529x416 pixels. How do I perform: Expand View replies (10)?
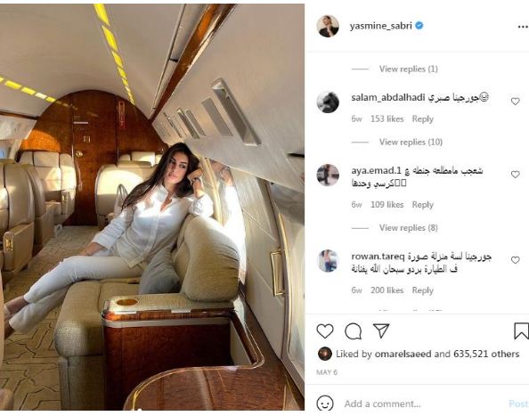click(411, 142)
